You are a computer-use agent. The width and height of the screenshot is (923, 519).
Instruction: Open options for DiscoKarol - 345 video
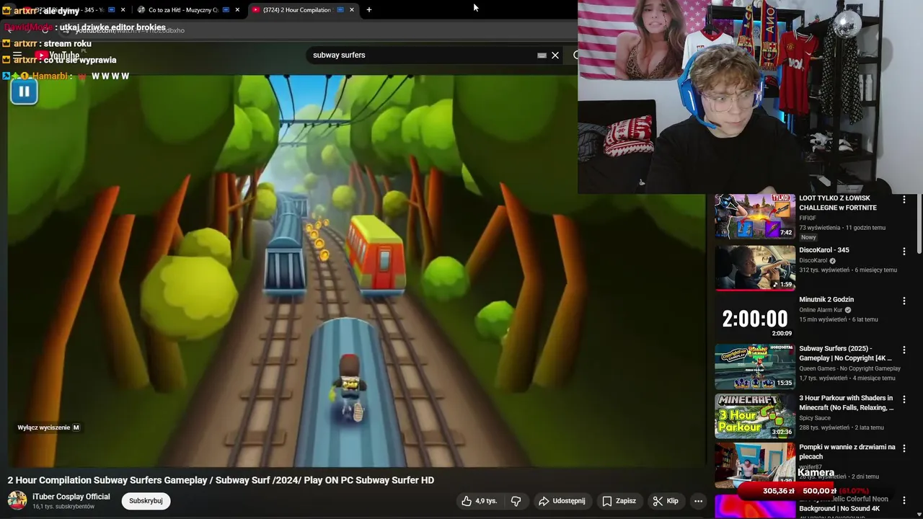click(904, 252)
